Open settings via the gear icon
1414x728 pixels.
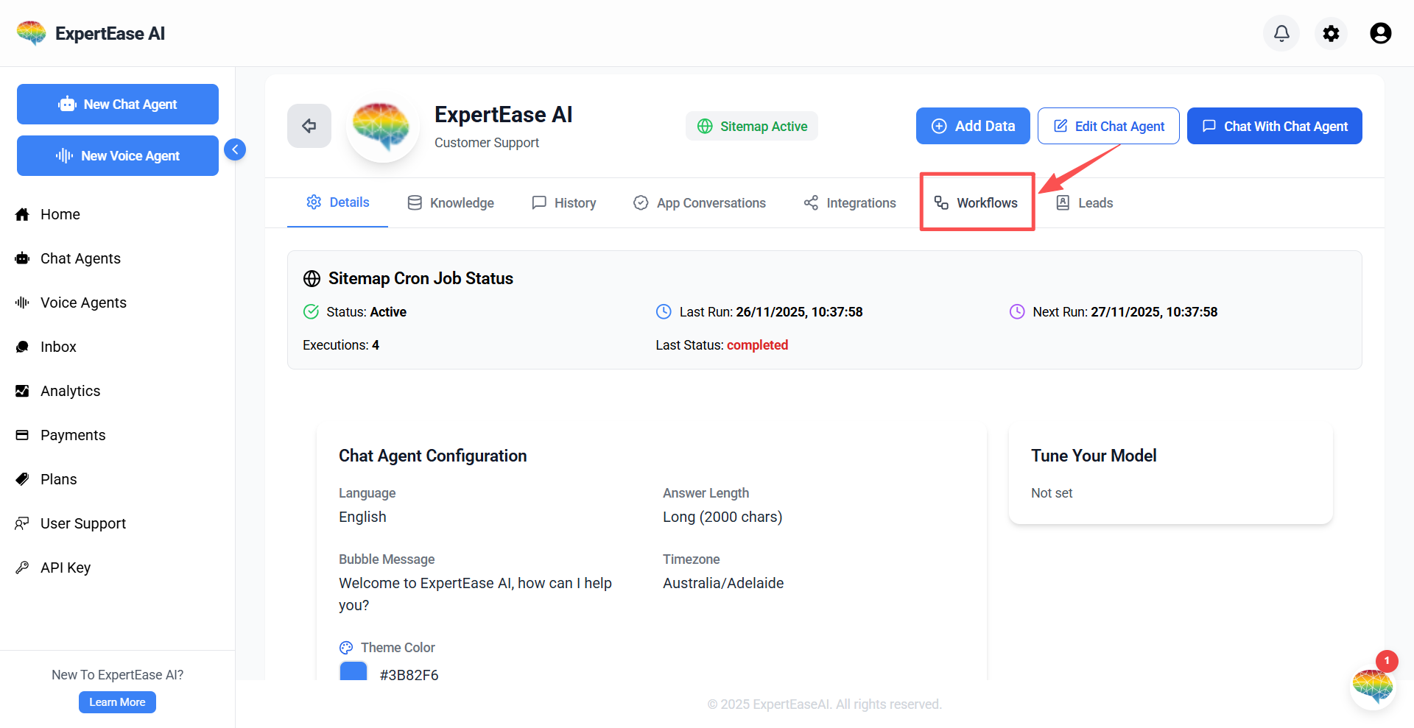click(x=1331, y=33)
